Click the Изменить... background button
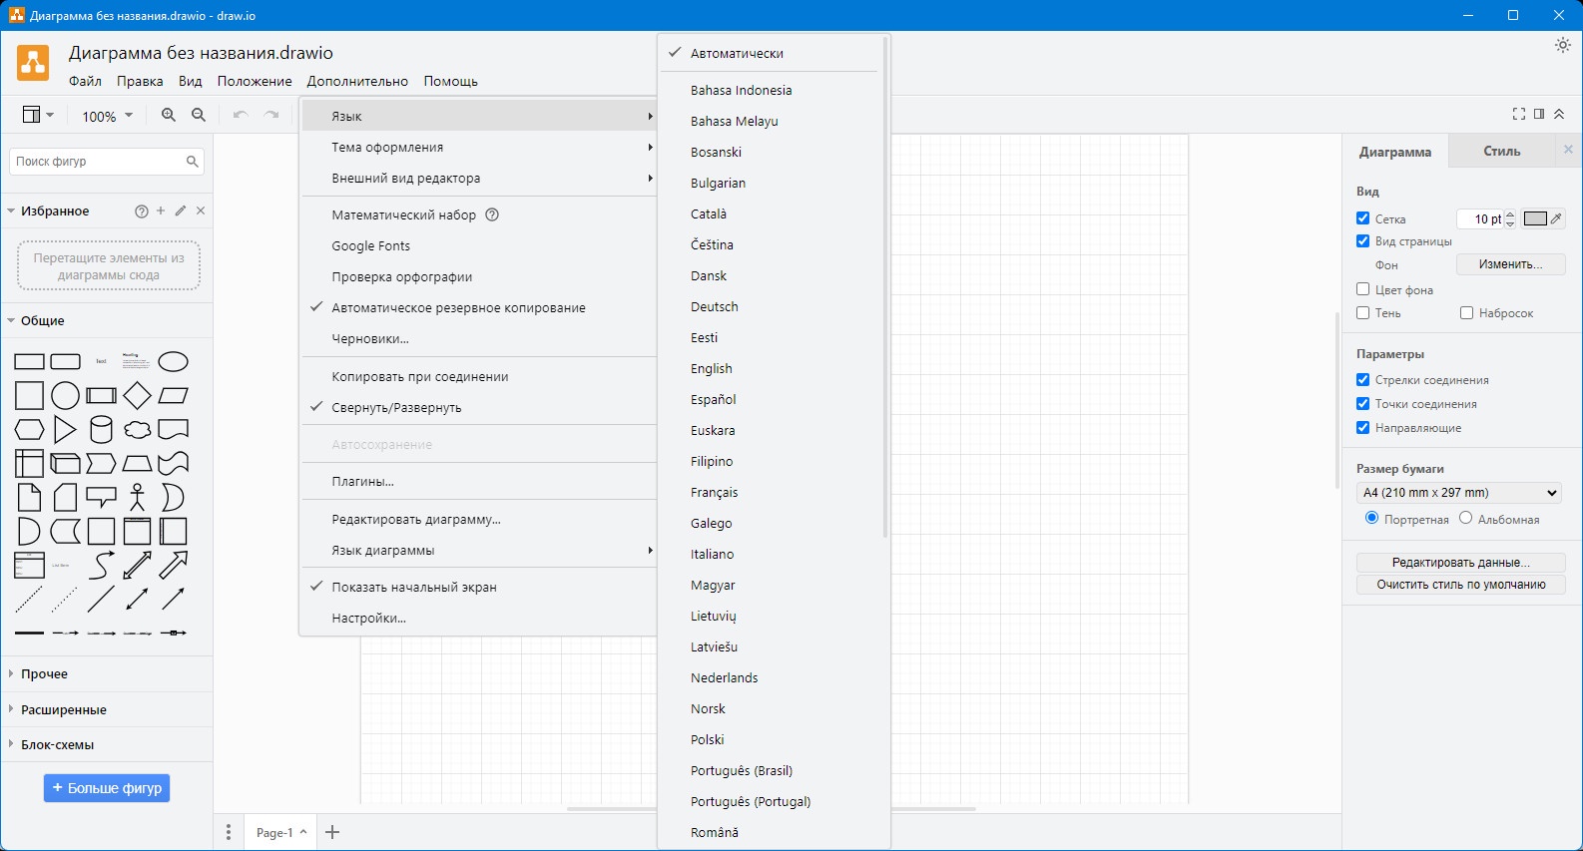The image size is (1583, 851). [1510, 264]
